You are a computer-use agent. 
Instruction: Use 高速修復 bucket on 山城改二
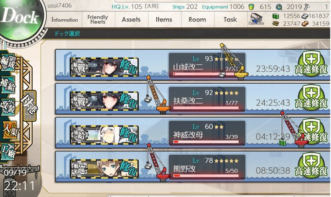point(312,64)
